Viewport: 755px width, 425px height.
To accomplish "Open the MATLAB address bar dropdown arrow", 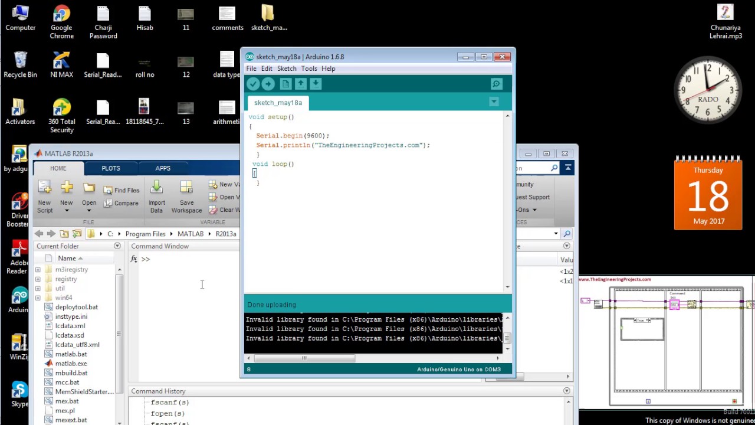I will 556,234.
